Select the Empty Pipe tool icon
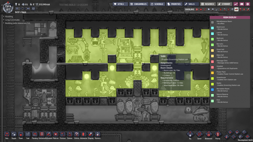 247,137
